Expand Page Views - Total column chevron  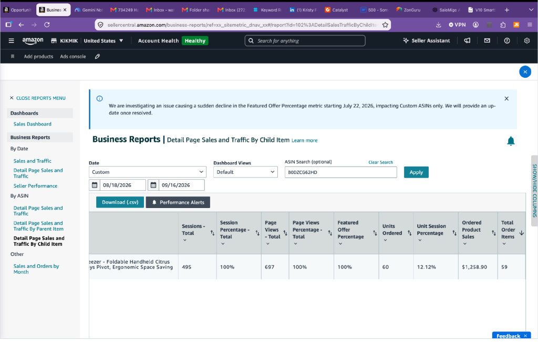coord(267,244)
